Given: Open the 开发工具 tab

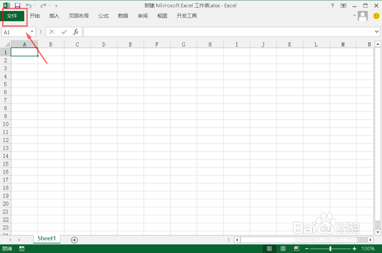Looking at the screenshot, I should pyautogui.click(x=187, y=16).
